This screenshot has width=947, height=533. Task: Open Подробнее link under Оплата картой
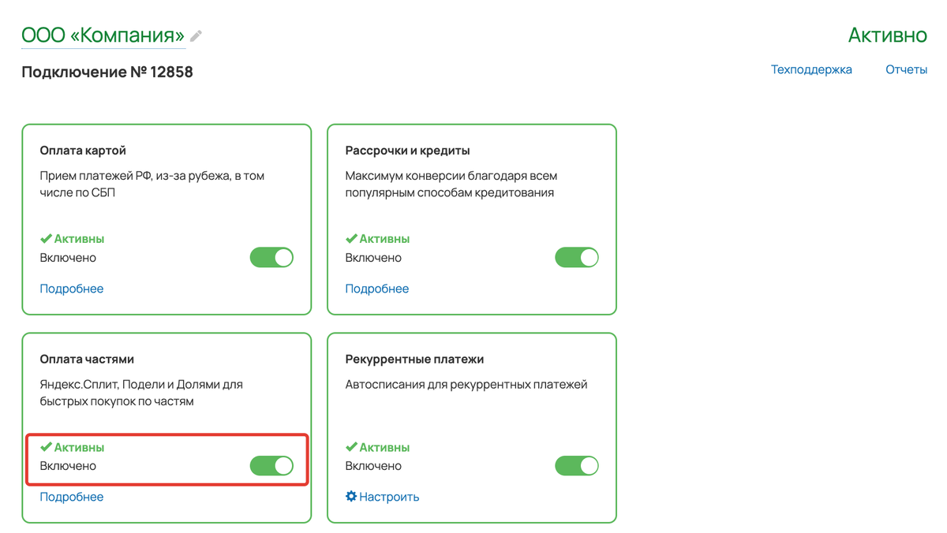[72, 289]
